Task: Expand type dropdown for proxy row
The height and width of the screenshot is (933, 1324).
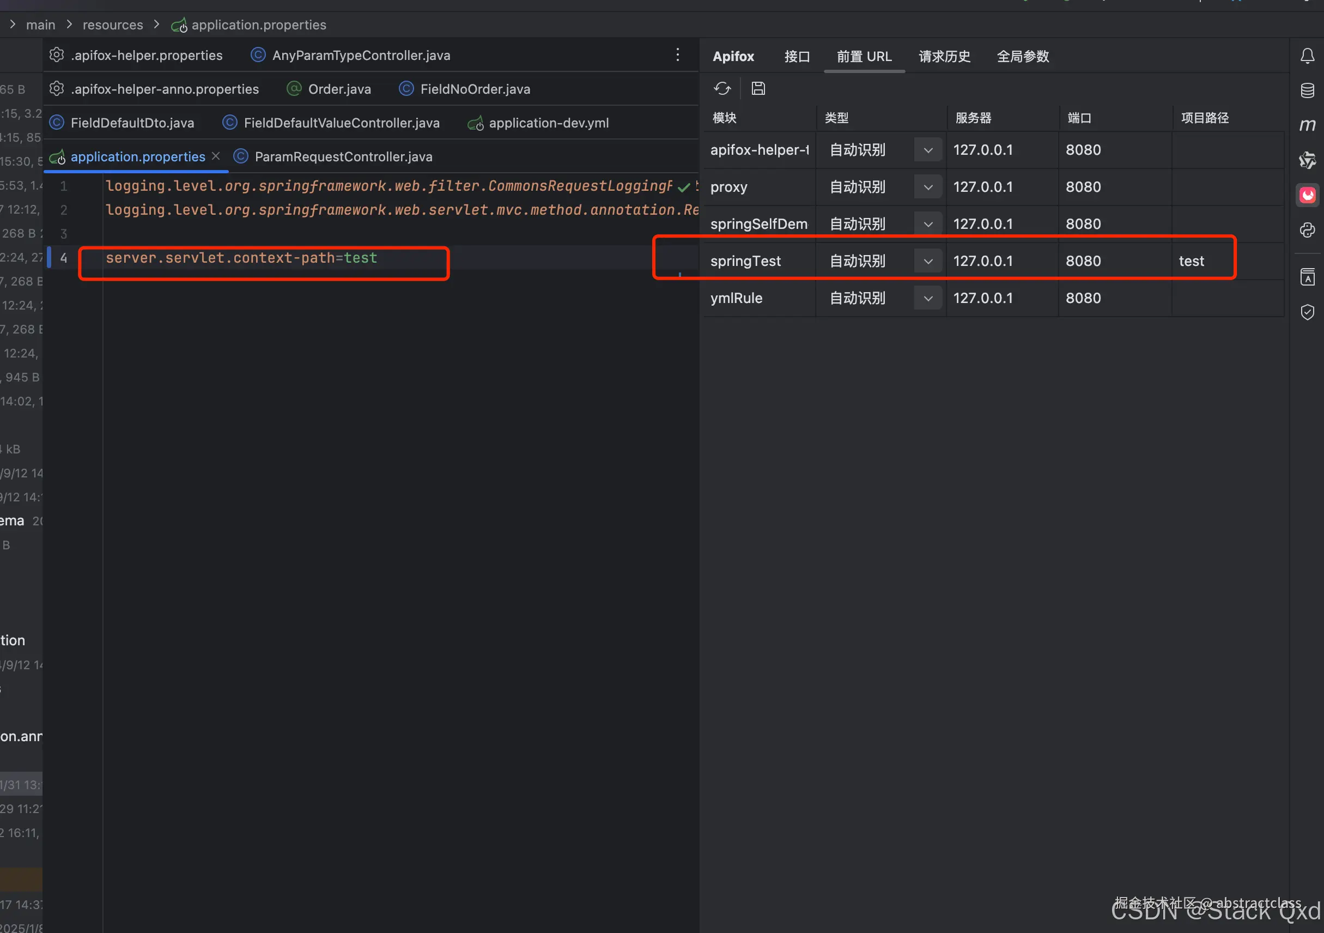Action: click(927, 187)
